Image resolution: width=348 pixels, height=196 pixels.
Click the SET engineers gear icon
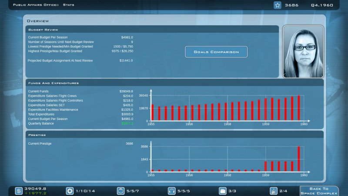pos(70,191)
